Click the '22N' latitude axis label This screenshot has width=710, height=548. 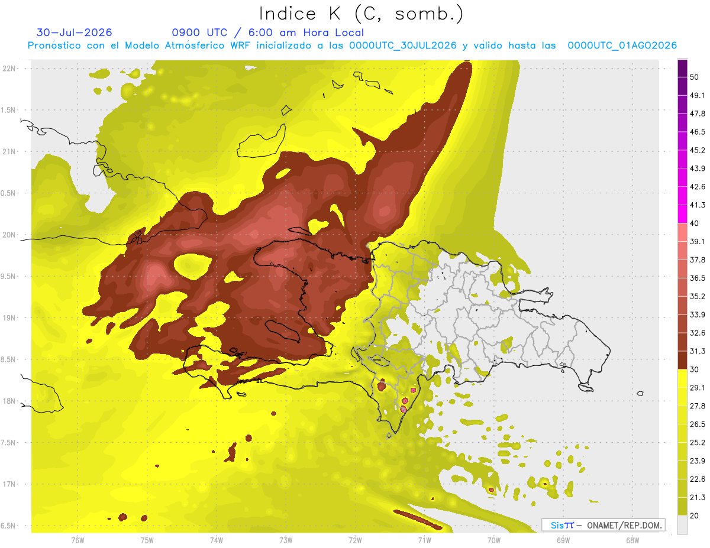(8, 69)
